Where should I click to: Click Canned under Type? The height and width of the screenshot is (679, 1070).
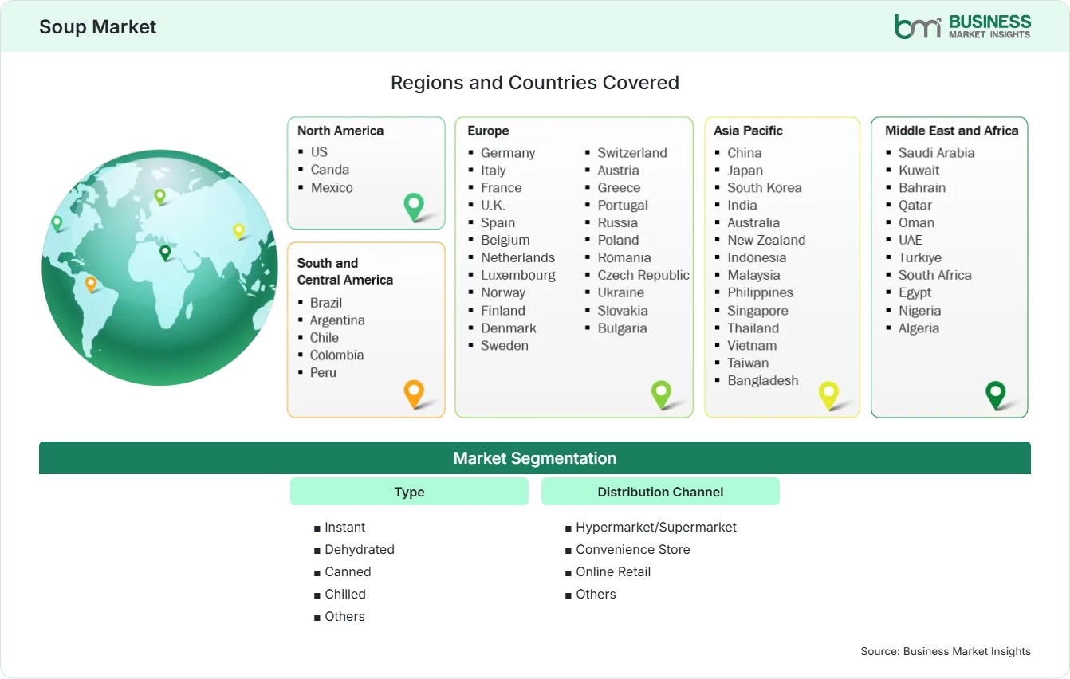click(x=348, y=572)
